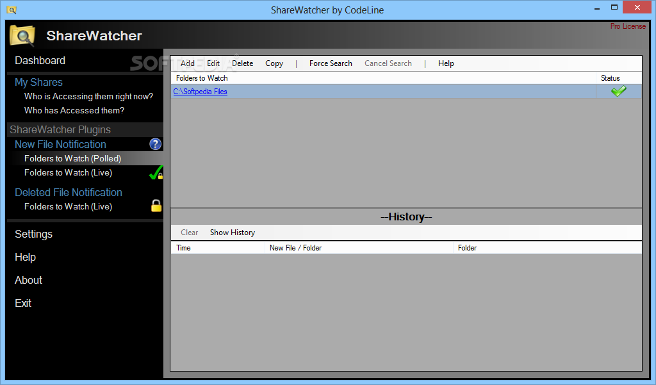Click green checkmark beside Folders to Watch (Live)

pyautogui.click(x=156, y=173)
